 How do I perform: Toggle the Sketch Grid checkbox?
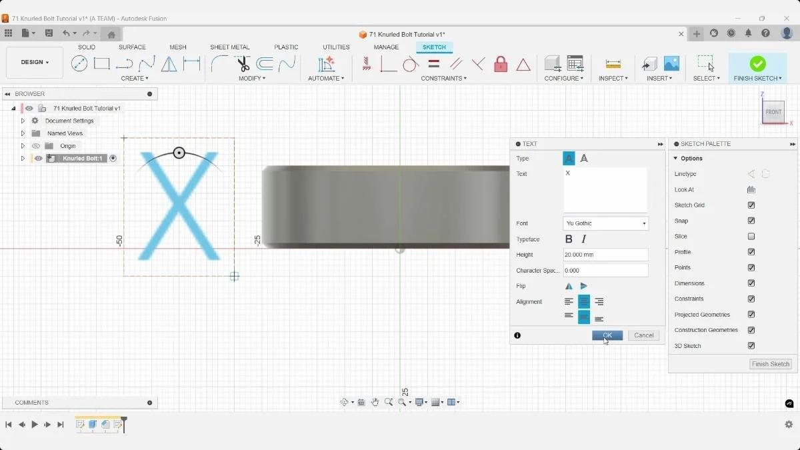click(x=751, y=205)
